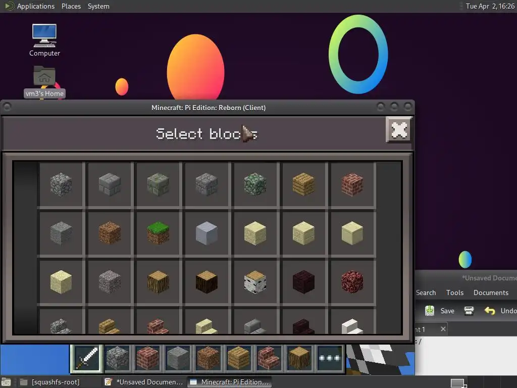Open the Documents menu in text editor
This screenshot has height=388, width=517.
click(491, 293)
